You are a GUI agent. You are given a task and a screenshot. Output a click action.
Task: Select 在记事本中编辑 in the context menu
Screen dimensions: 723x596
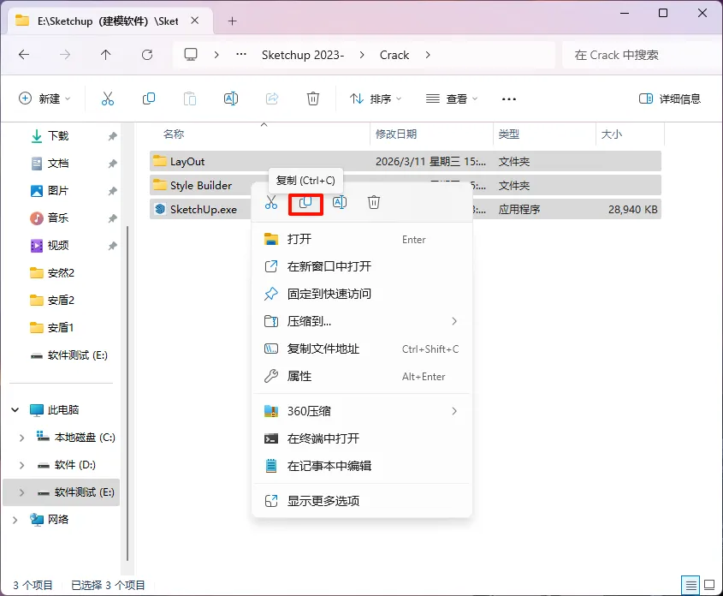[362, 466]
